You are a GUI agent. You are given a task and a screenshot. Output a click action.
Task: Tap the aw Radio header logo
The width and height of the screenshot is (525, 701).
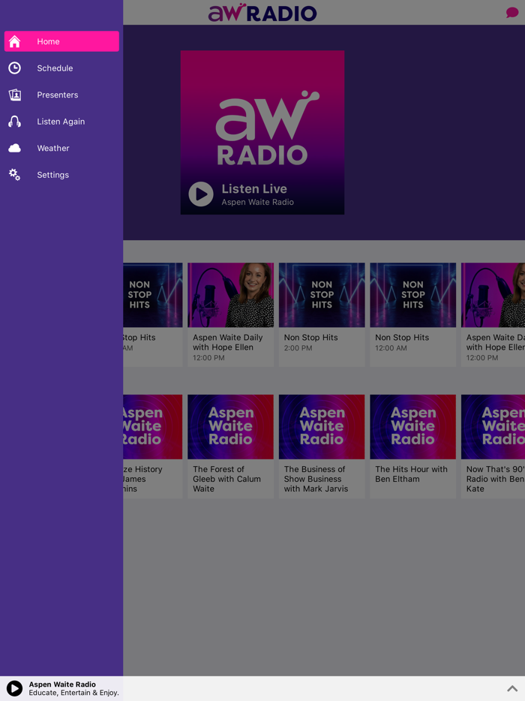[262, 13]
